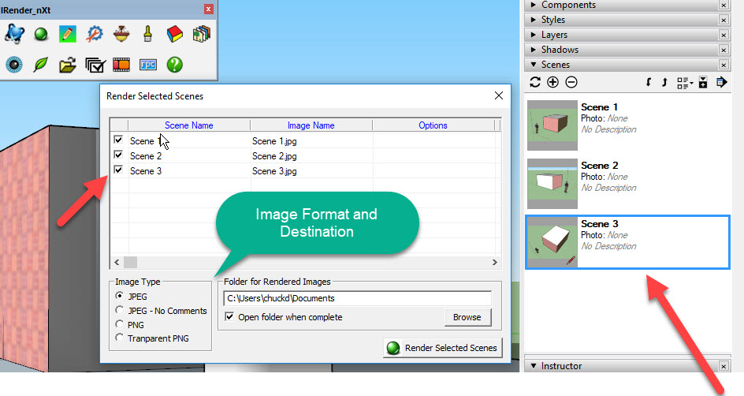Viewport: 744px width, 396px height.
Task: Close the Render Selected Scenes dialog
Action: pos(499,95)
